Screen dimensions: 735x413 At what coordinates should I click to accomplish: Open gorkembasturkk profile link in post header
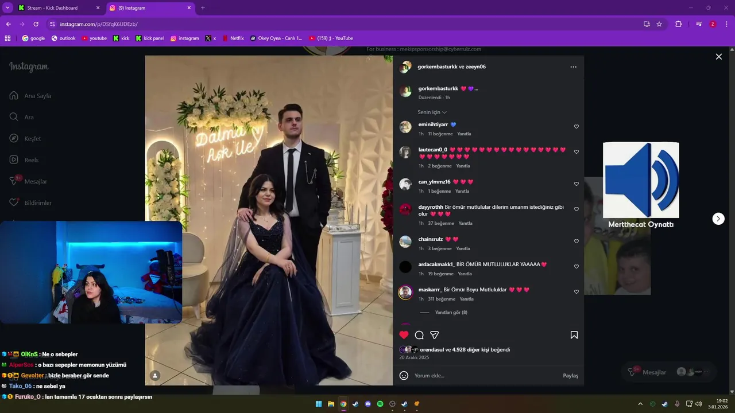click(438, 67)
